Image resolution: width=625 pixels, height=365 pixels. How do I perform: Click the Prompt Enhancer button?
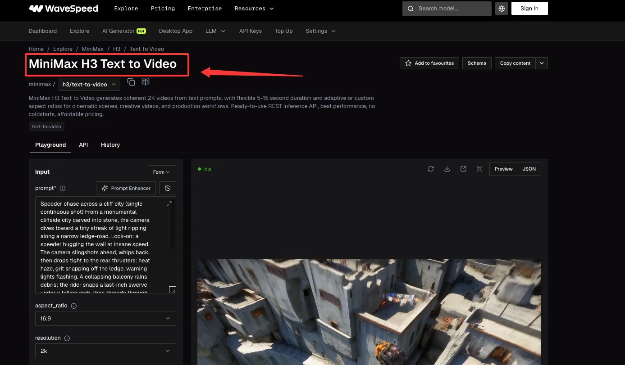click(126, 188)
